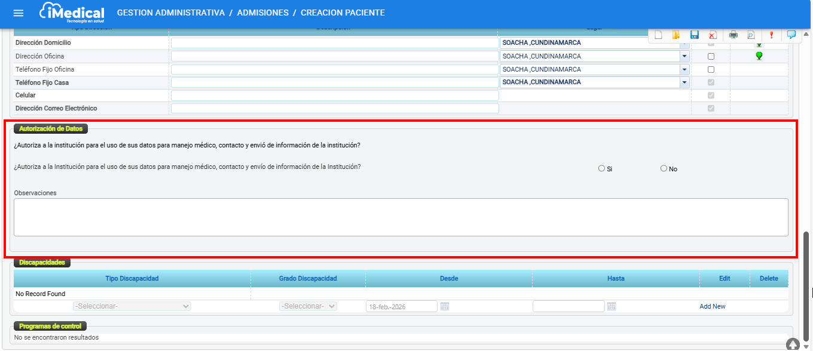Image resolution: width=813 pixels, height=351 pixels.
Task: Open the Desde date calendar picker
Action: pyautogui.click(x=444, y=306)
